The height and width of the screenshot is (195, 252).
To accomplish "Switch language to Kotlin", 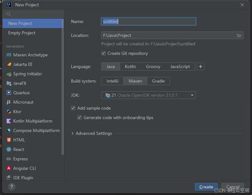I will pyautogui.click(x=130, y=66).
